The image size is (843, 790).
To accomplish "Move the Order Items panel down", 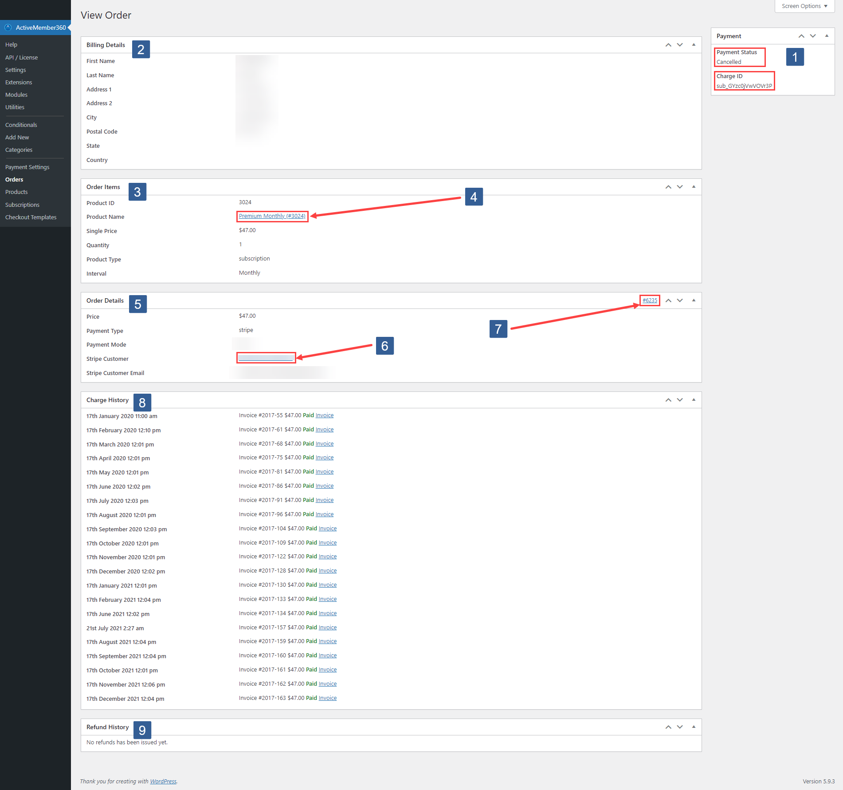I will [680, 186].
